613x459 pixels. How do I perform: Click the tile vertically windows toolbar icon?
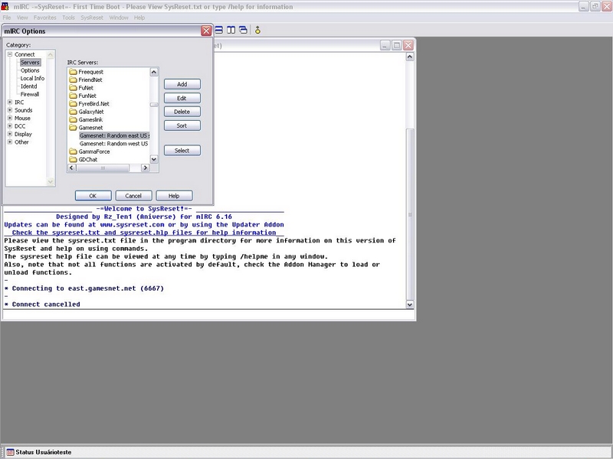[231, 31]
